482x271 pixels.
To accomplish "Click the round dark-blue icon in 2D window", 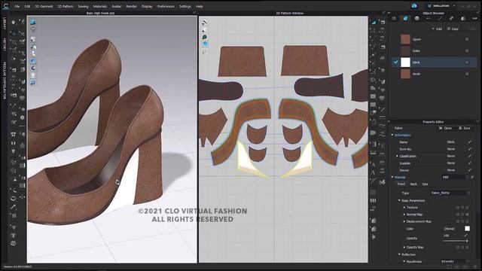I will pos(204,37).
